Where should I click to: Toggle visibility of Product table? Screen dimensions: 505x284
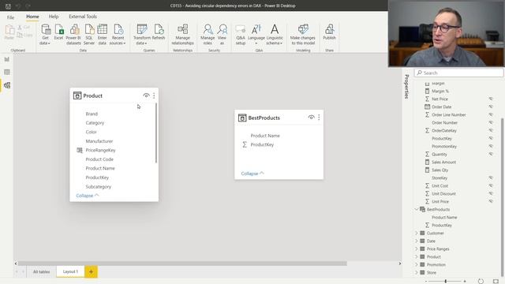146,95
